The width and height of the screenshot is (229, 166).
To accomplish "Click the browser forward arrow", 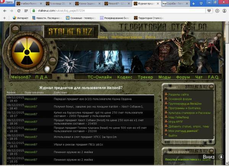I will coord(11,11).
